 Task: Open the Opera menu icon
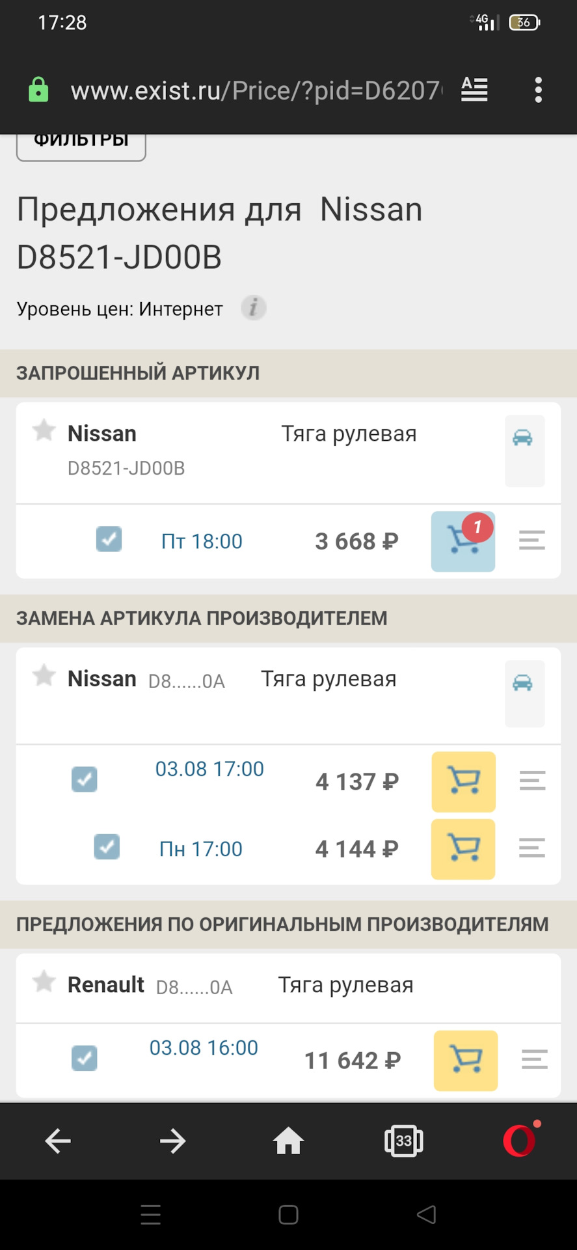tap(519, 1141)
